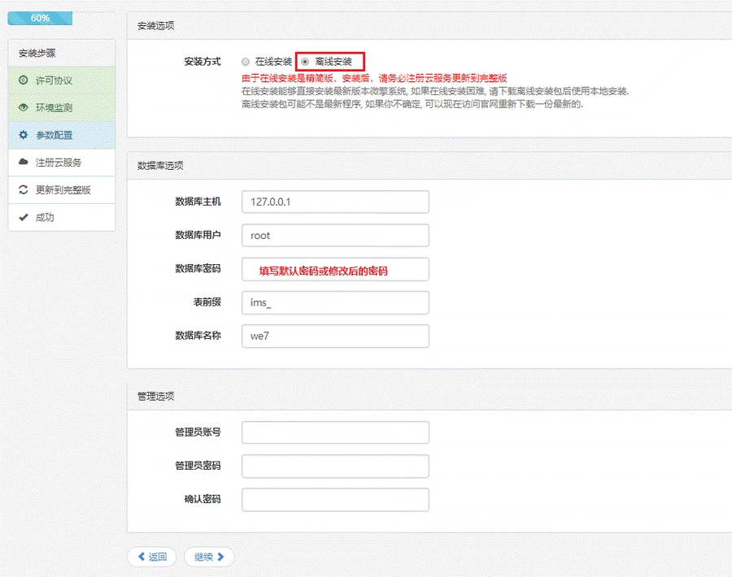Open the 许可协议 step in sidebar
The height and width of the screenshot is (577, 732).
[54, 80]
